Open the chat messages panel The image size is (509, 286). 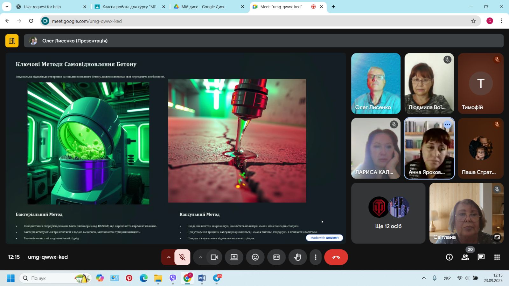481,257
